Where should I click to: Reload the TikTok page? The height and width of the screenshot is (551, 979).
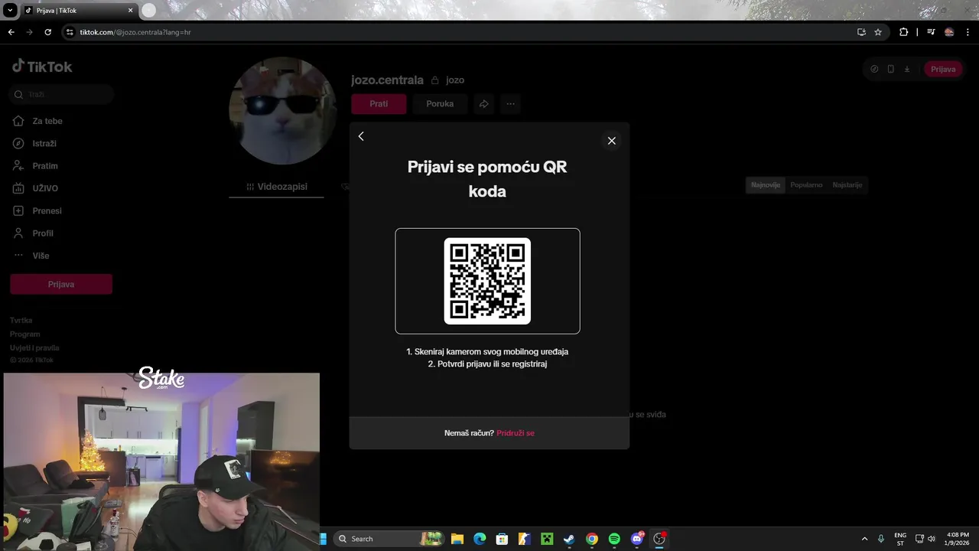(x=47, y=32)
